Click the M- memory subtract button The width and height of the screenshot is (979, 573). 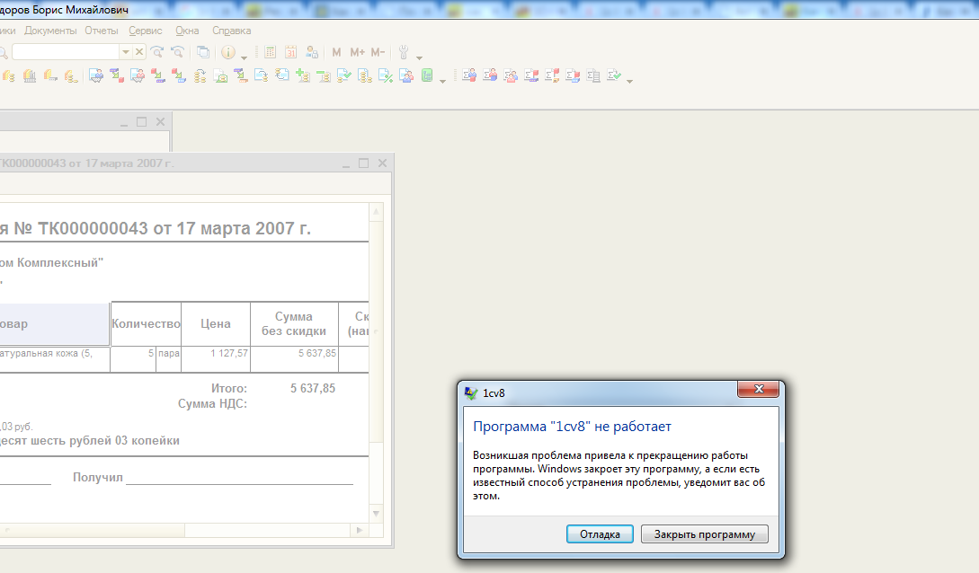[x=378, y=52]
